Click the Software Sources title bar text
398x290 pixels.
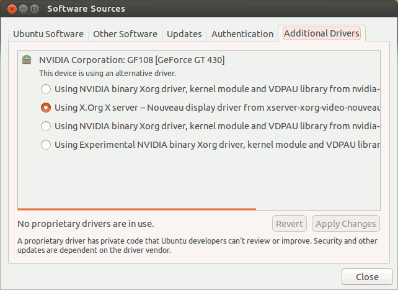[86, 9]
